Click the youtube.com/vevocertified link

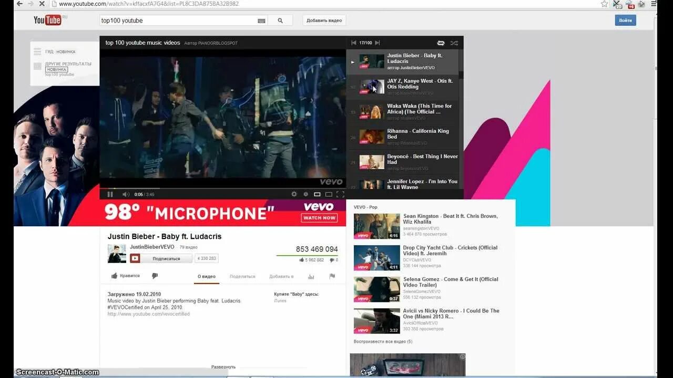pyautogui.click(x=149, y=314)
